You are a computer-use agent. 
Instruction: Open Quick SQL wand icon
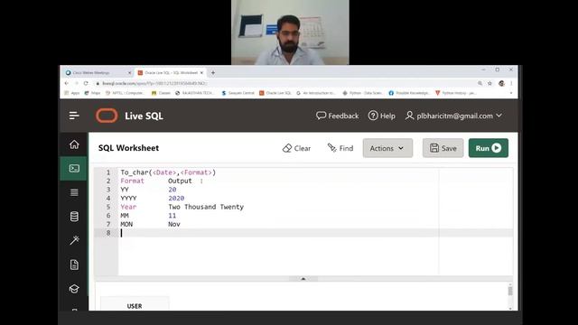(74, 240)
